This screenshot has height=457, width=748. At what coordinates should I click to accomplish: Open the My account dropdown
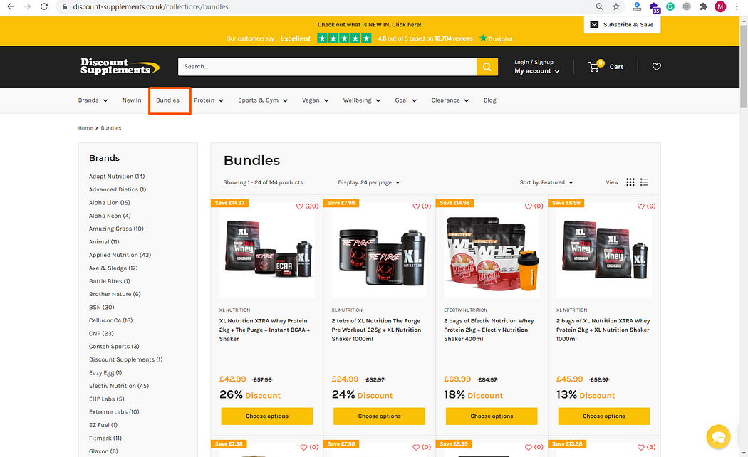(x=536, y=71)
